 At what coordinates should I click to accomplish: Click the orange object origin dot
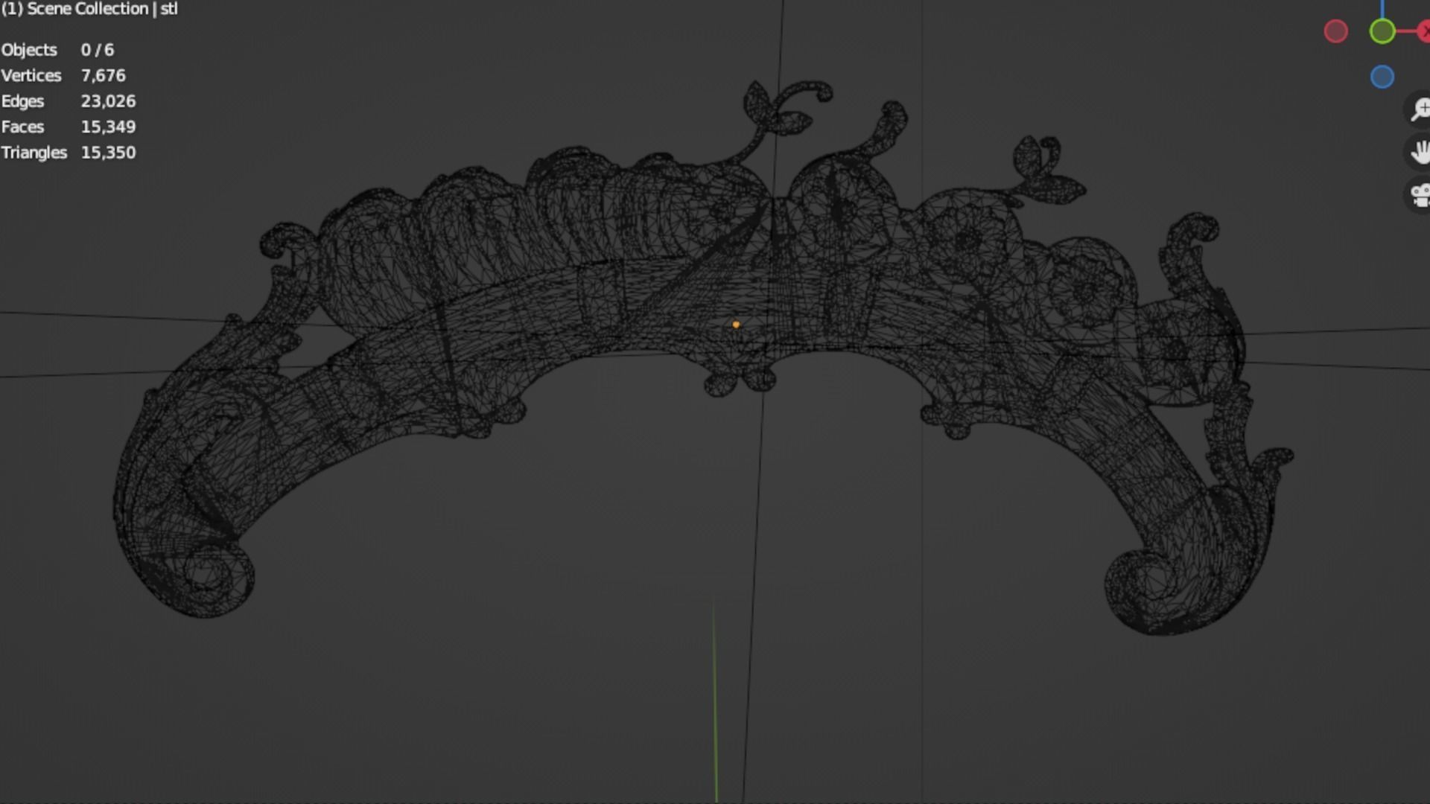pyautogui.click(x=736, y=325)
